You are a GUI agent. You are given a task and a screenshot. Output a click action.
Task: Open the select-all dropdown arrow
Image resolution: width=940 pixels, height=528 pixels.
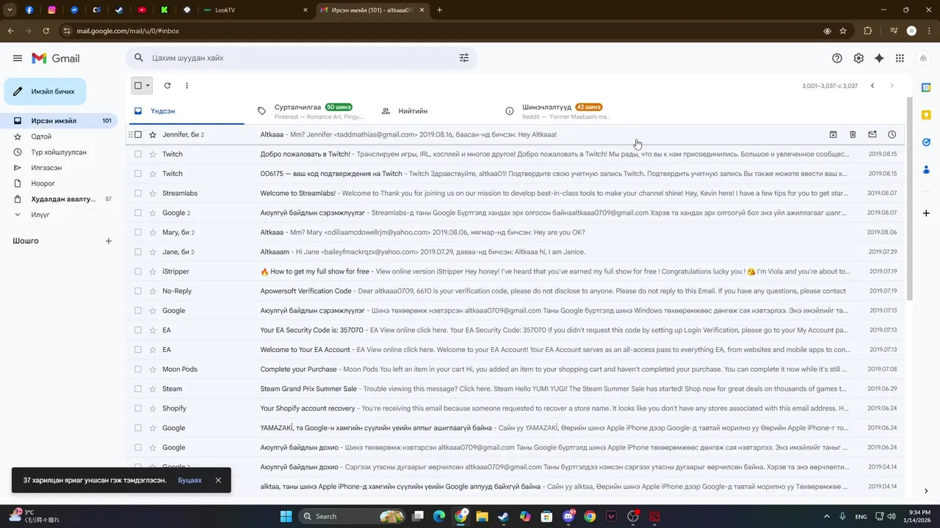[148, 86]
